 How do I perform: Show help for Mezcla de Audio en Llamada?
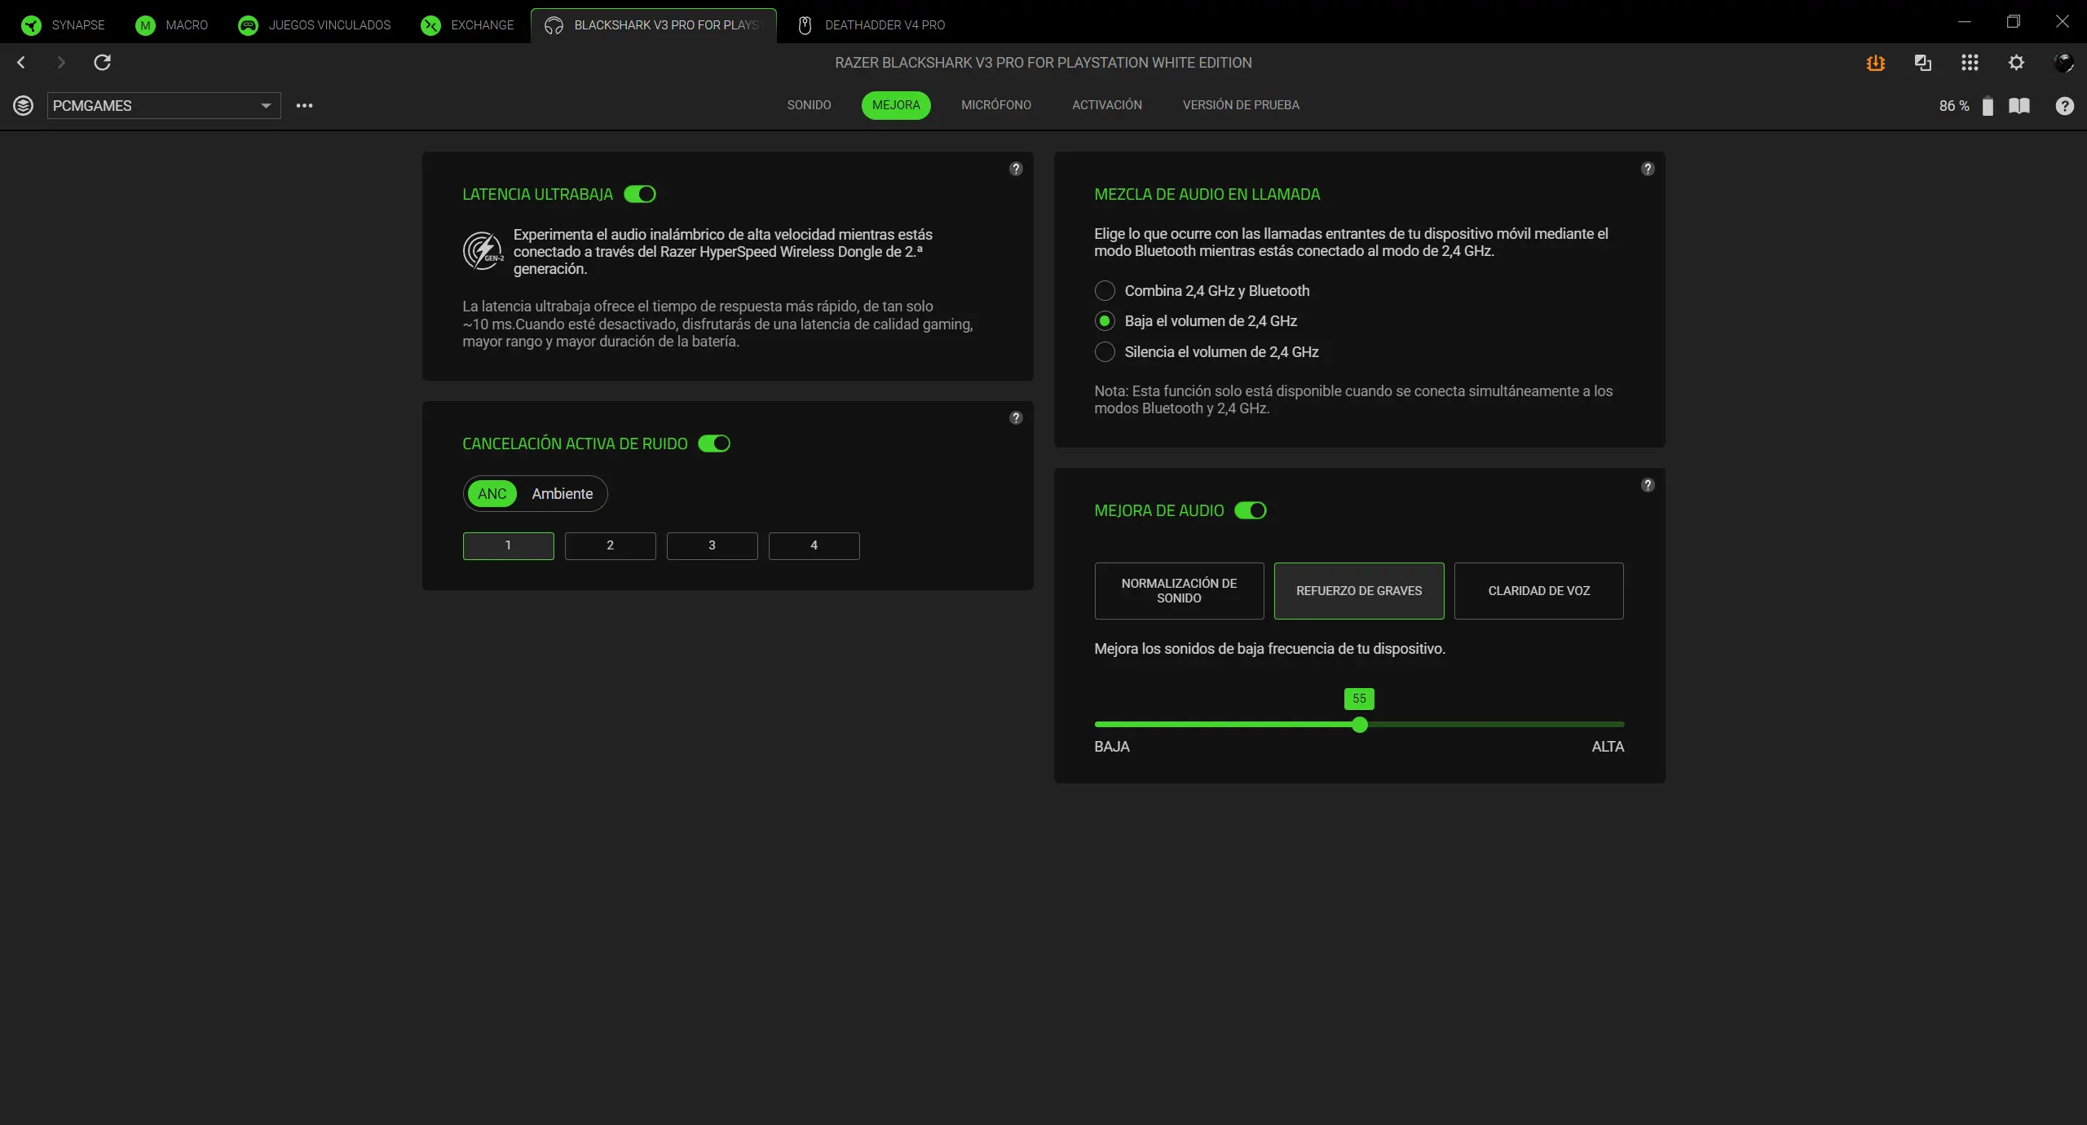tap(1648, 169)
